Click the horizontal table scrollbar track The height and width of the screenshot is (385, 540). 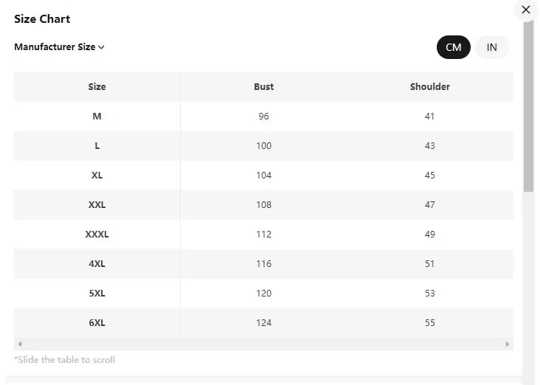click(263, 344)
